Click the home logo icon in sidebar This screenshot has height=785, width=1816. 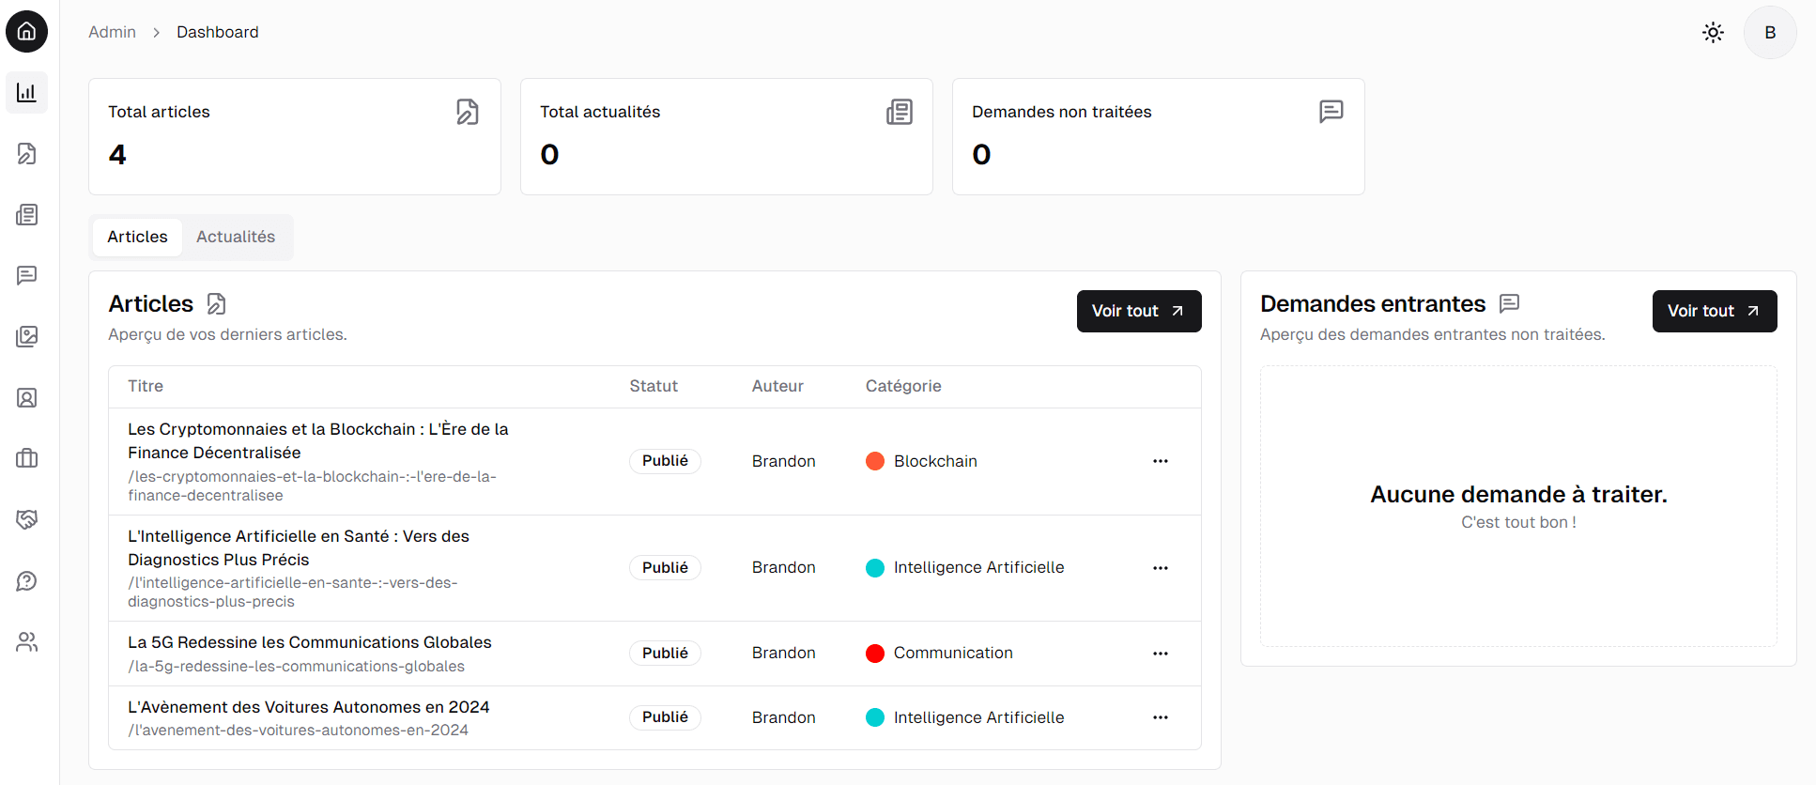[26, 32]
